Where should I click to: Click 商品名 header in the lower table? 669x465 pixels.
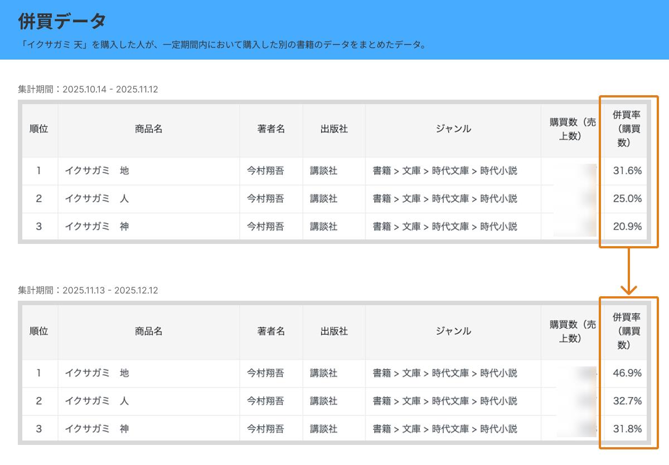tap(149, 331)
